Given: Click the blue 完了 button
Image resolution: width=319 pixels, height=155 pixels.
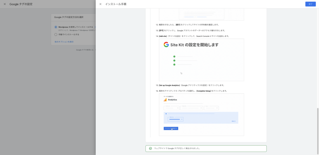Looking at the screenshot, I should (311, 4).
